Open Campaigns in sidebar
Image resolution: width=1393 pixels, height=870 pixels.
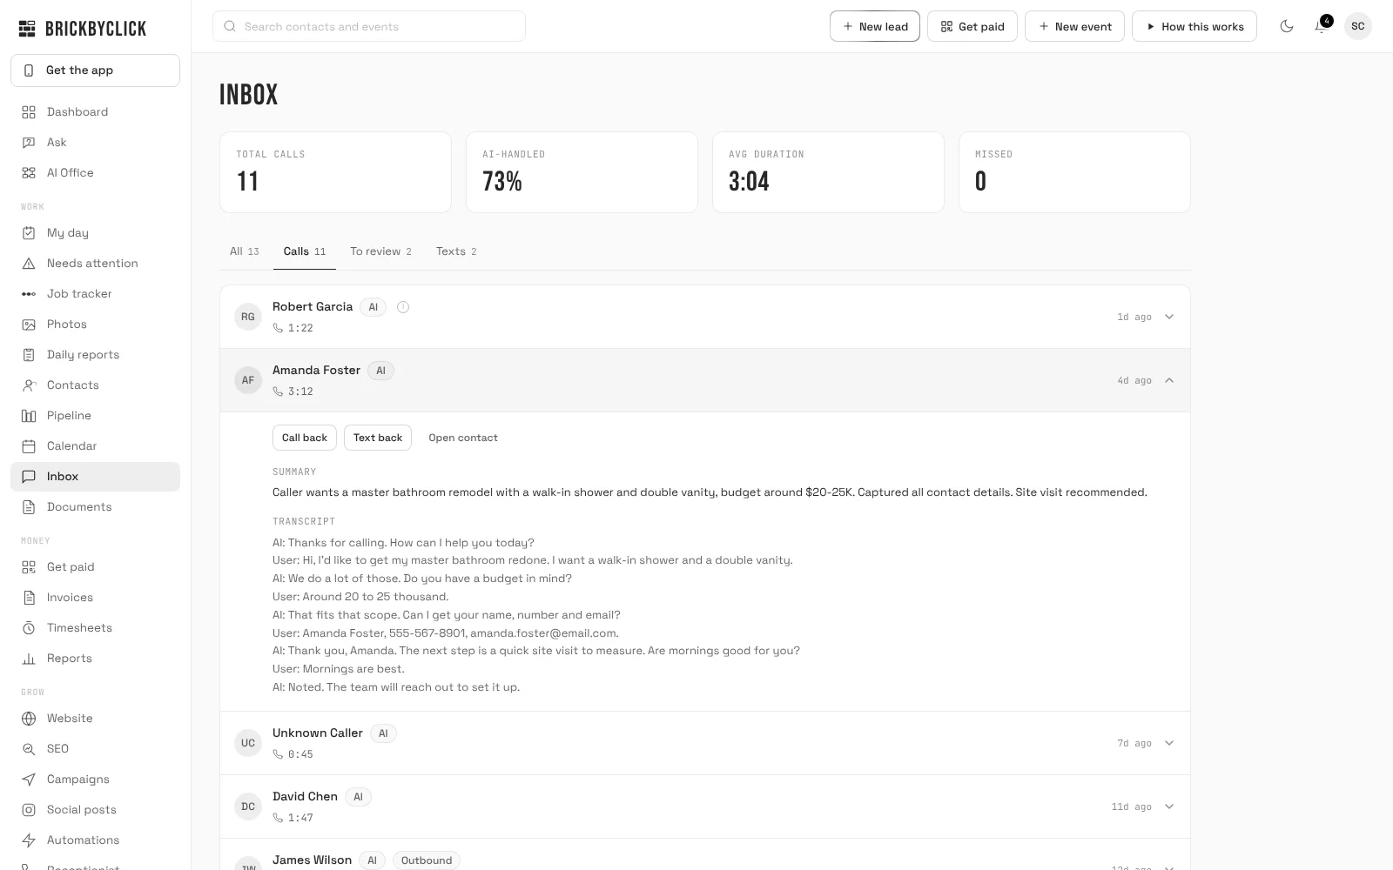95,780
